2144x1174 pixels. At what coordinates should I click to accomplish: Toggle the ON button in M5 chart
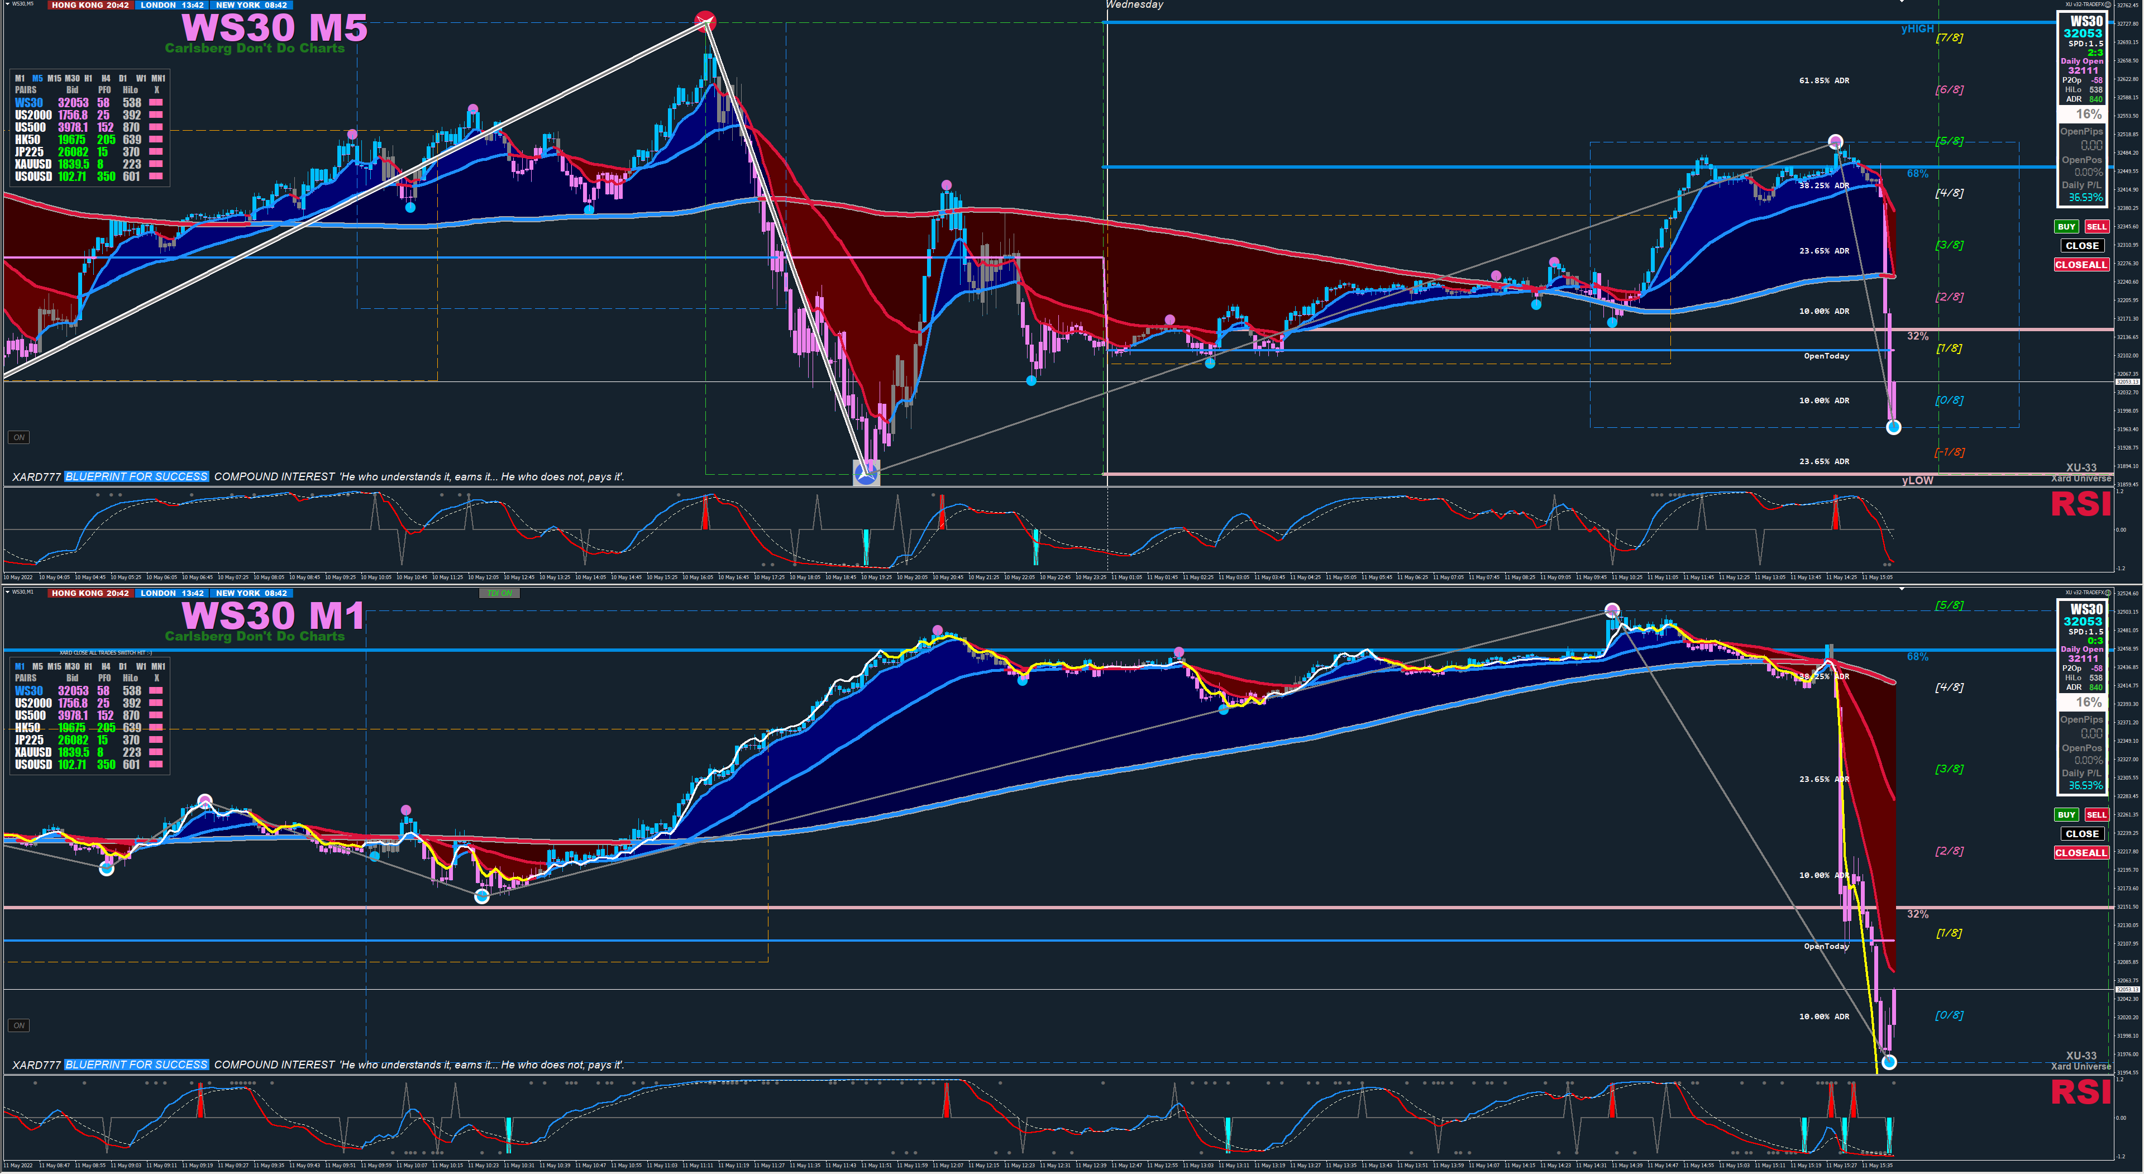pyautogui.click(x=18, y=437)
